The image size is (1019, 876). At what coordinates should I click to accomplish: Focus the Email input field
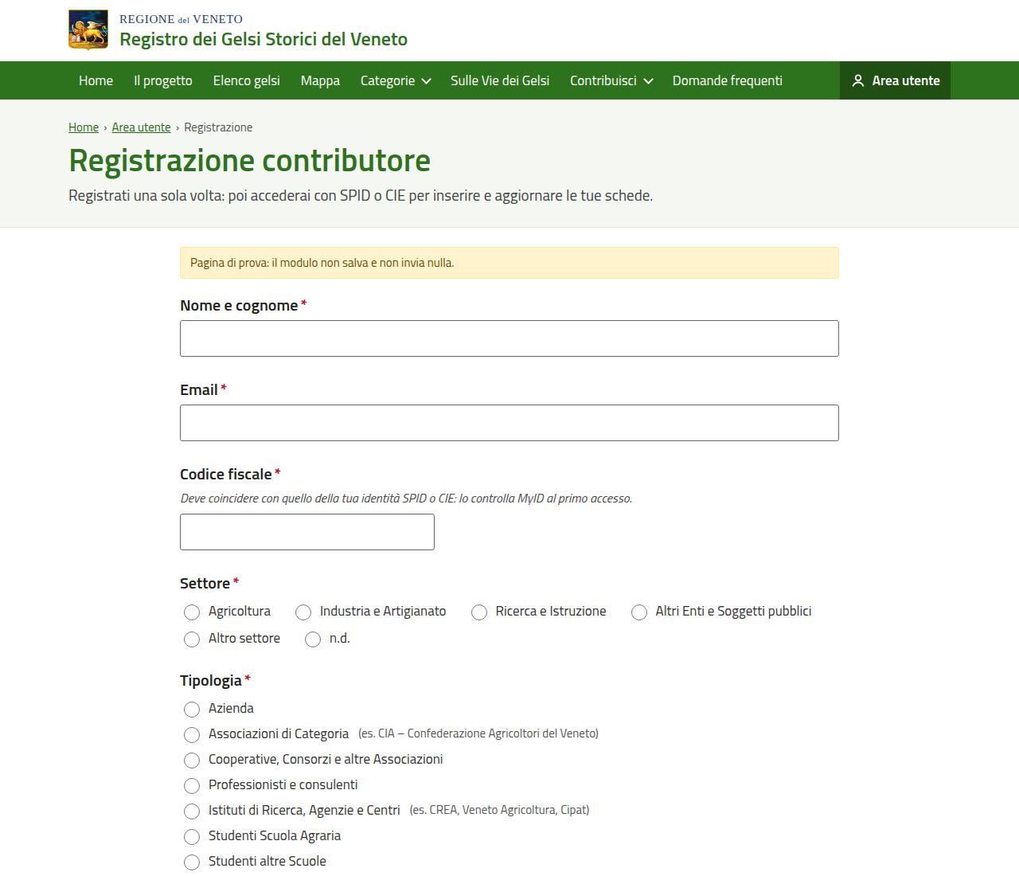tap(509, 423)
